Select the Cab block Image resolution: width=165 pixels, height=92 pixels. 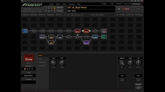point(60,37)
